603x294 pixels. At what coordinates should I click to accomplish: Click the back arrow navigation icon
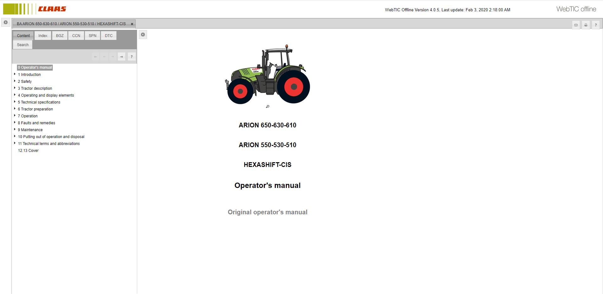pyautogui.click(x=95, y=56)
